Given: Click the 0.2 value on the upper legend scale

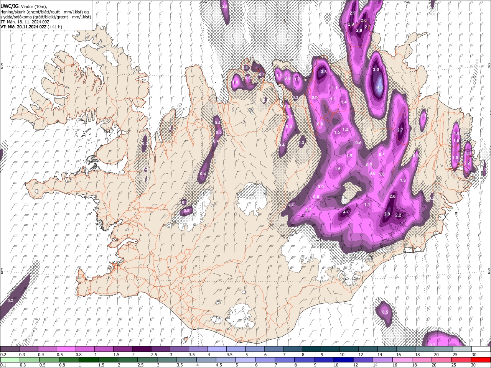Looking at the screenshot, I should pyautogui.click(x=3, y=355).
